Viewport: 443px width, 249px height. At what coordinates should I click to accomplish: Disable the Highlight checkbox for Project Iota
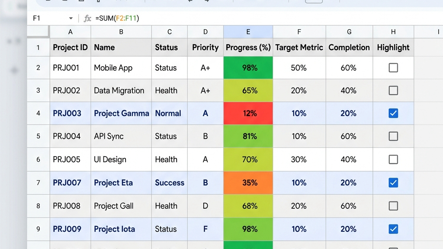tap(393, 229)
